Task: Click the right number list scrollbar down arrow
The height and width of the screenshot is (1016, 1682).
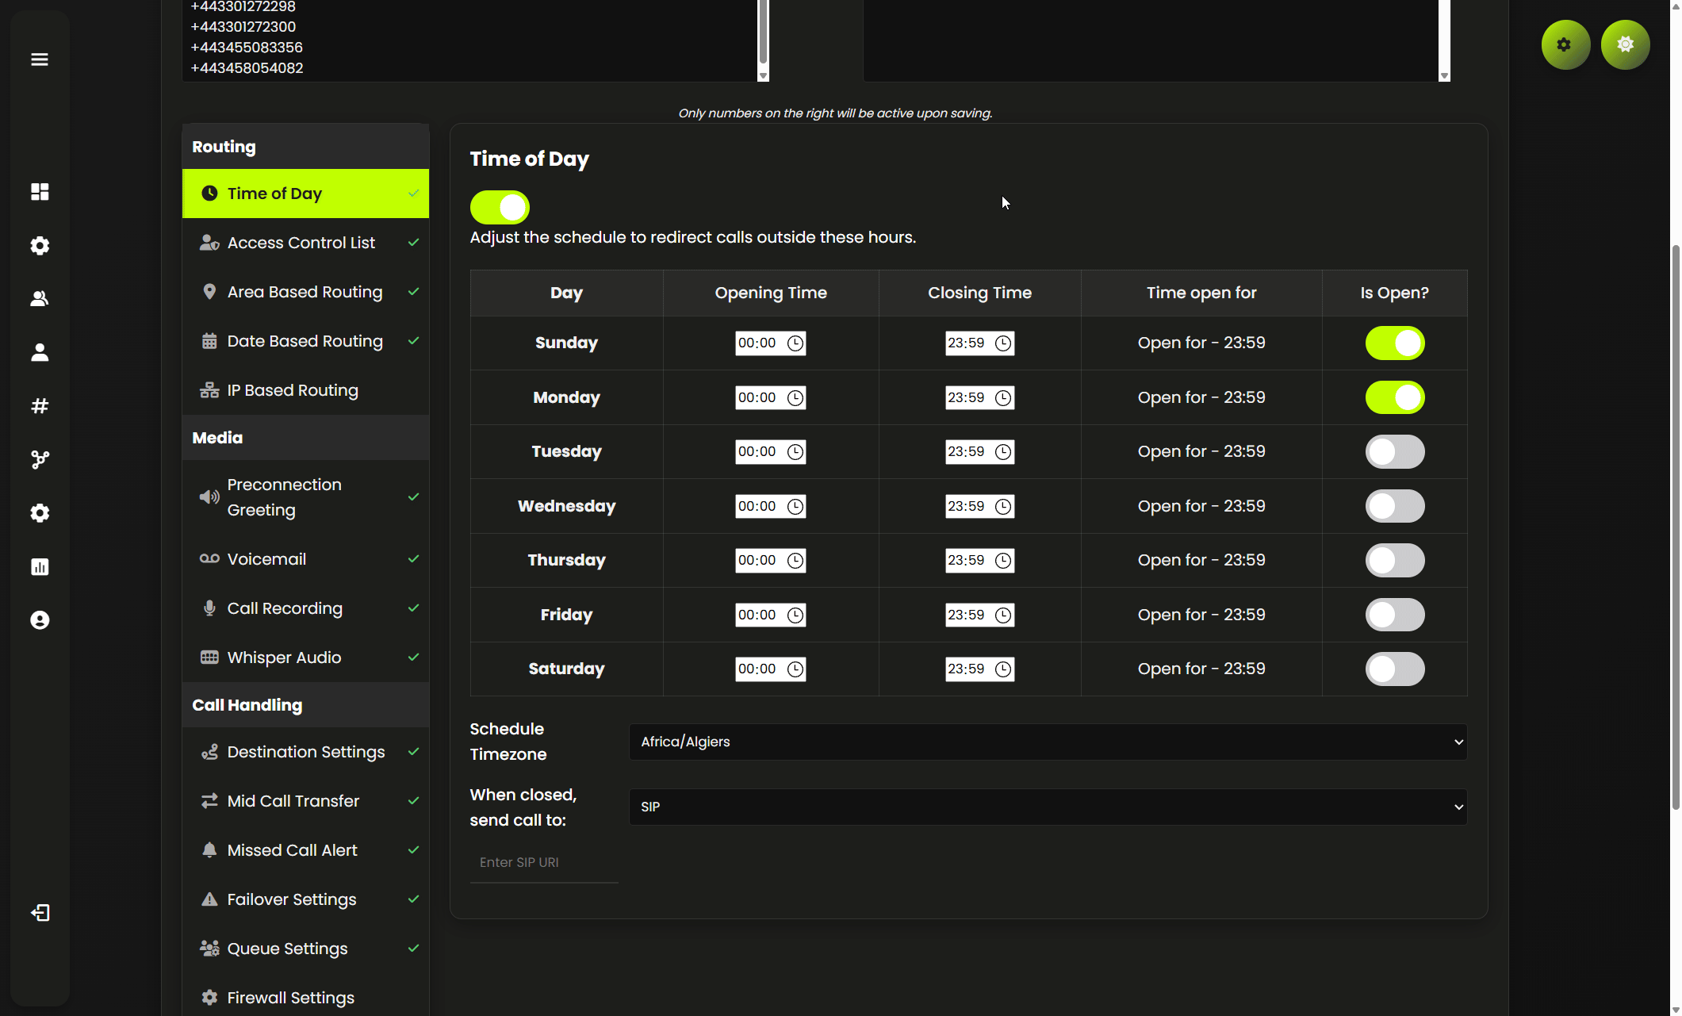Action: point(1444,76)
